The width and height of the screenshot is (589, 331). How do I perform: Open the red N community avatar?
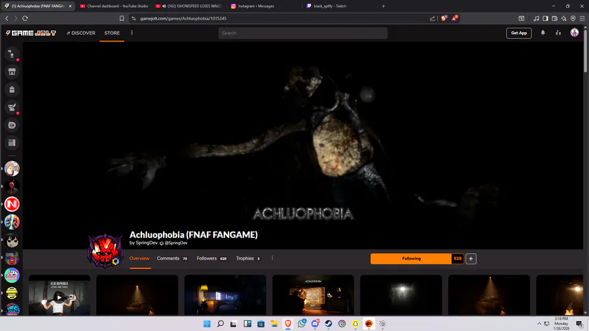[x=12, y=204]
